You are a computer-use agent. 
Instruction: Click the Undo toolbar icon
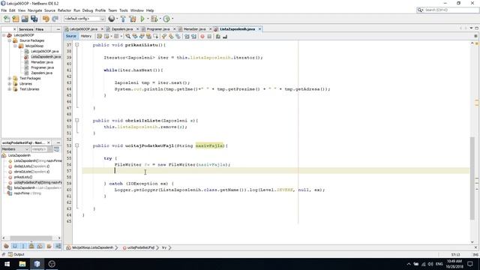coord(46,19)
